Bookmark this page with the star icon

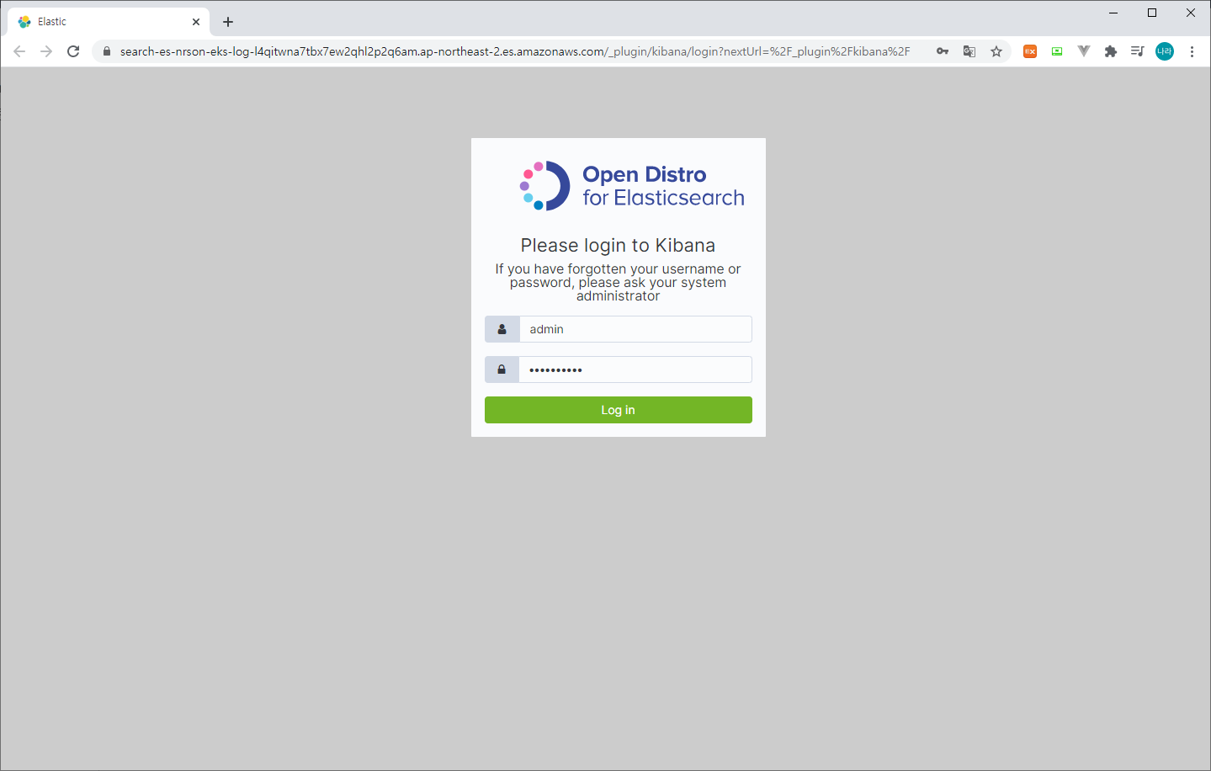pos(996,51)
